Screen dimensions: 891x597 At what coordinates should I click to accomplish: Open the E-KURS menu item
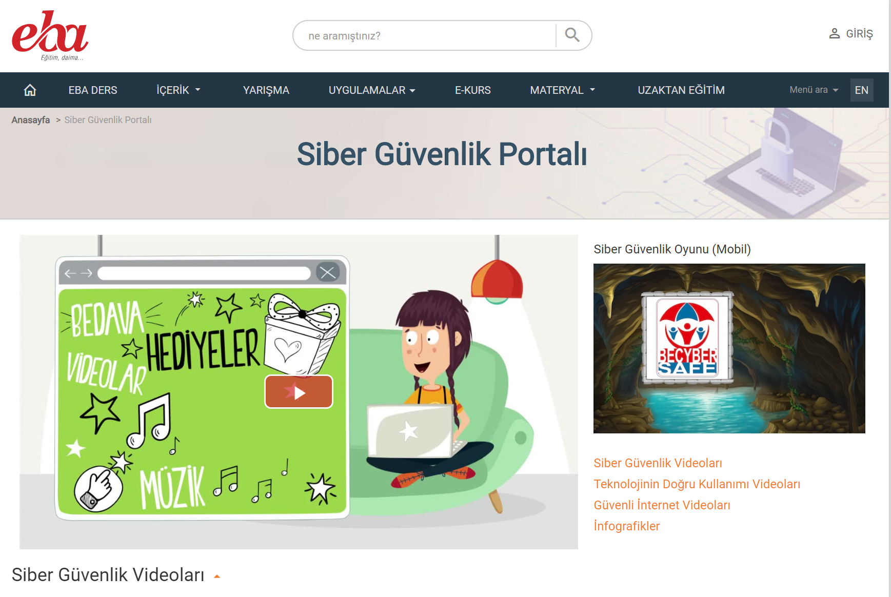point(473,90)
